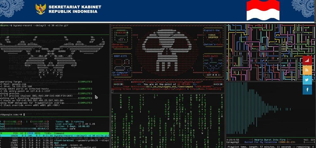The image size is (316, 148).
Task: Click the 'Ur-Computer-is-MY-Slave' label
Action: (120, 74)
